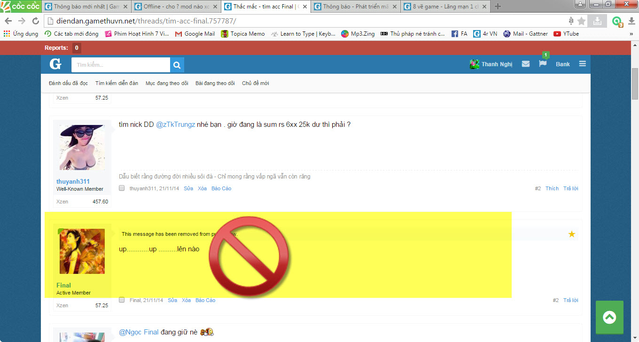This screenshot has width=639, height=342.
Task: Click 'Trả lời' on thuyanh311's post
Action: click(571, 188)
